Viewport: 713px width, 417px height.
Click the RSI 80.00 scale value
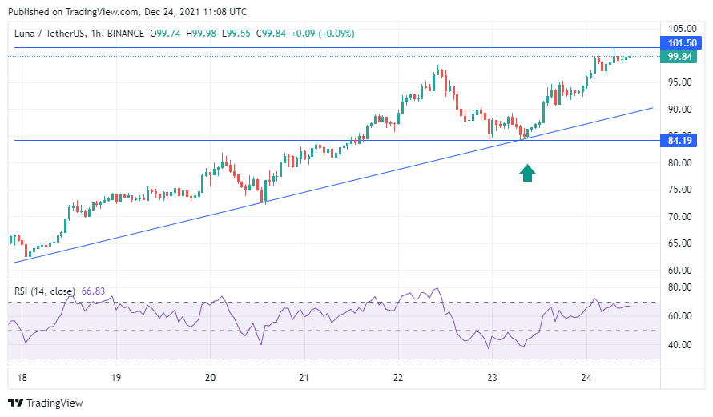tap(680, 287)
